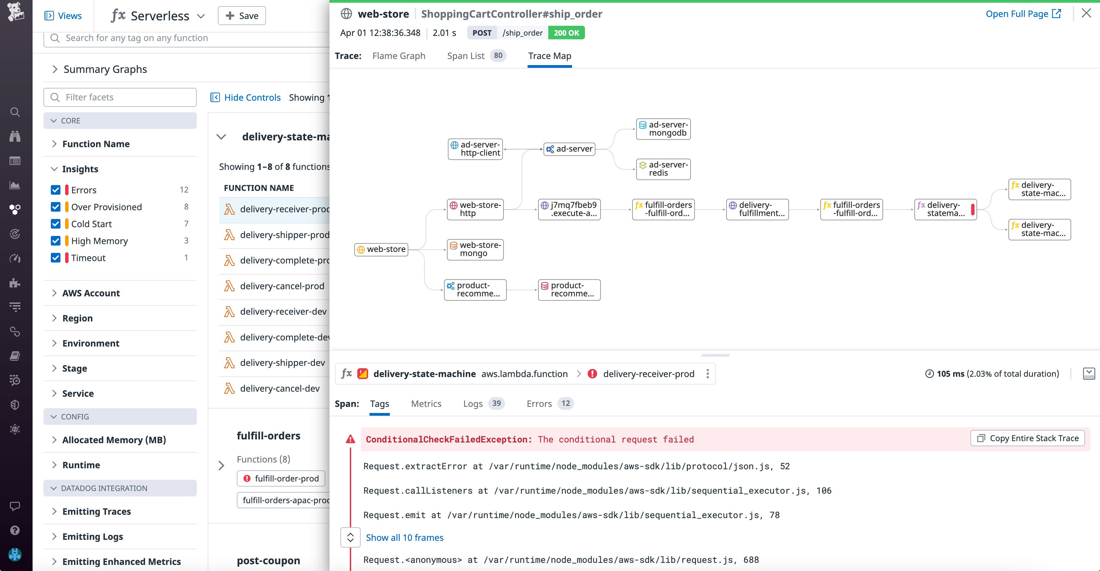
Task: Switch to the Flame Graph tab
Action: point(398,56)
